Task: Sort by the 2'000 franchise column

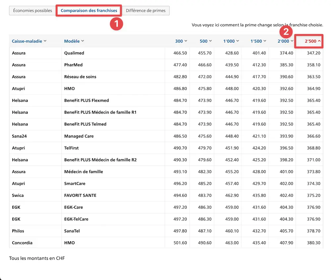Action: point(285,41)
